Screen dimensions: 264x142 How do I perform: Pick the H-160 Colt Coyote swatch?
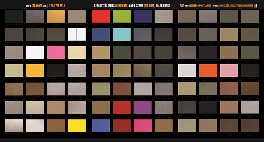click(x=56, y=126)
